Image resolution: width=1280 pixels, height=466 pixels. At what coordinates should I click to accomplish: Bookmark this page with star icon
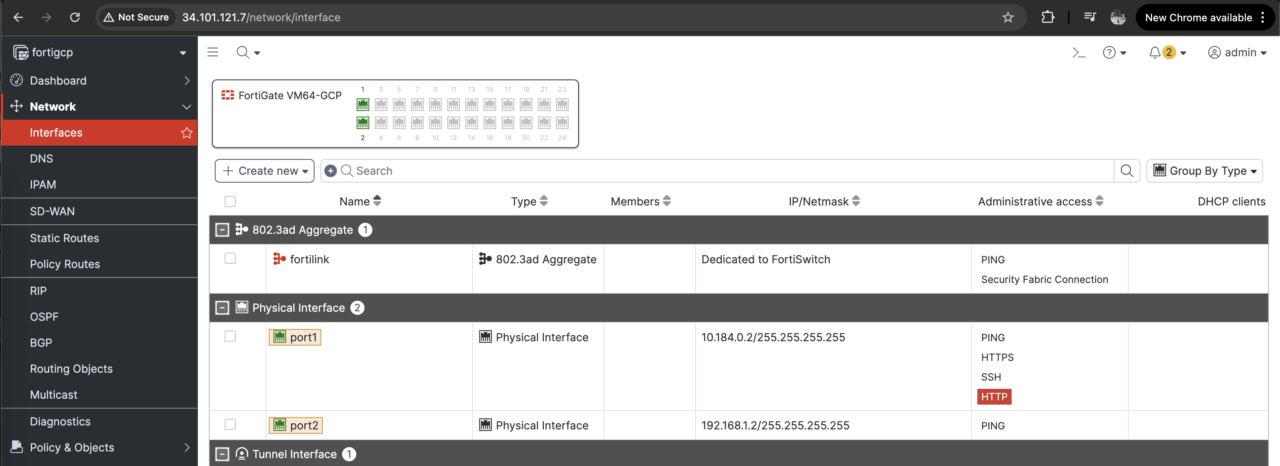coord(1007,17)
